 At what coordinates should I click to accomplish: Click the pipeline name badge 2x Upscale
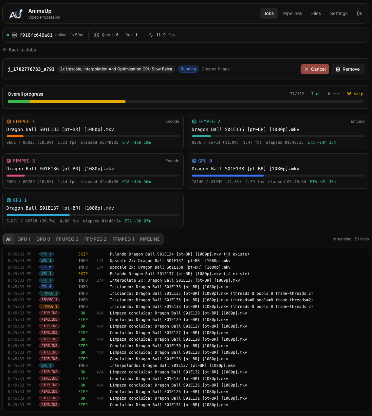pos(116,69)
